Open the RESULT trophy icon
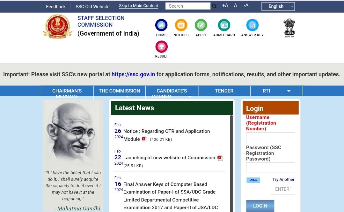Viewport: 344px width, 212px height. point(161,47)
